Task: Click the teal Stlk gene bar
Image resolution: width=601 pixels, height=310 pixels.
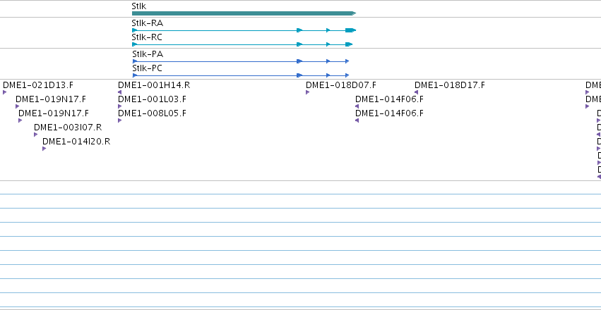Action: pos(244,13)
